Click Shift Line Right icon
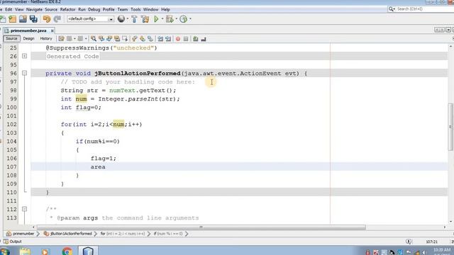The image size is (454, 255). 168,39
